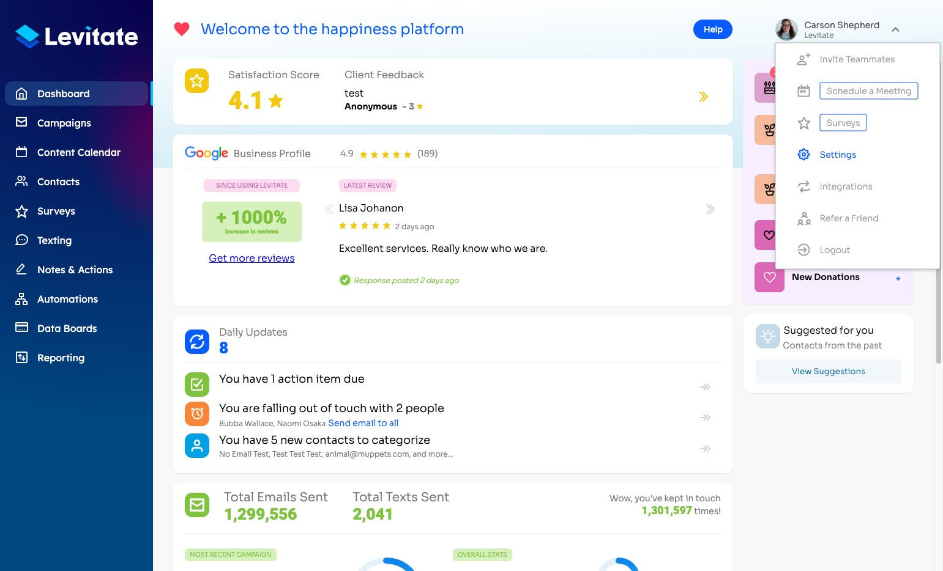Click the Integrations arrows icon
Image resolution: width=943 pixels, height=571 pixels.
[x=803, y=186]
